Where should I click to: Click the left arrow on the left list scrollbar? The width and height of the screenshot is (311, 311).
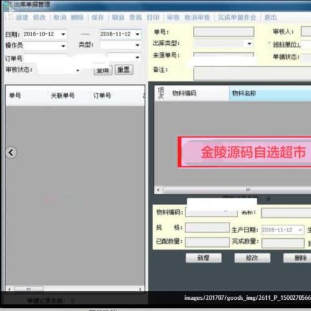pos(9,289)
